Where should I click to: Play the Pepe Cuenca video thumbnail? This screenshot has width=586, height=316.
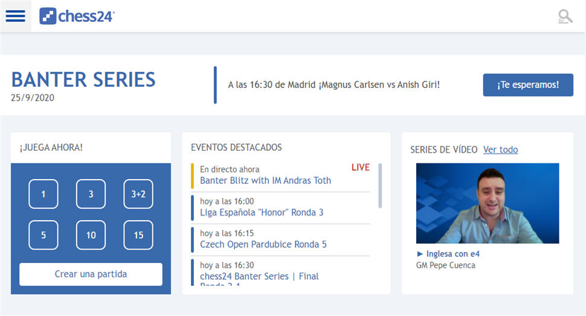(488, 203)
